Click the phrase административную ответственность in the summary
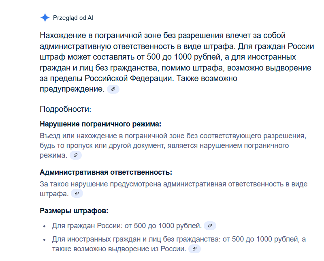This screenshot has height=261, width=324. 107,46
